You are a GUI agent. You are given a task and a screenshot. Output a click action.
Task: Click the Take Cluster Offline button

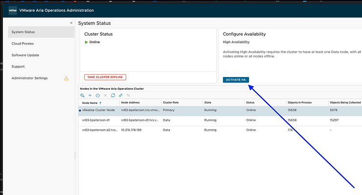(x=105, y=77)
